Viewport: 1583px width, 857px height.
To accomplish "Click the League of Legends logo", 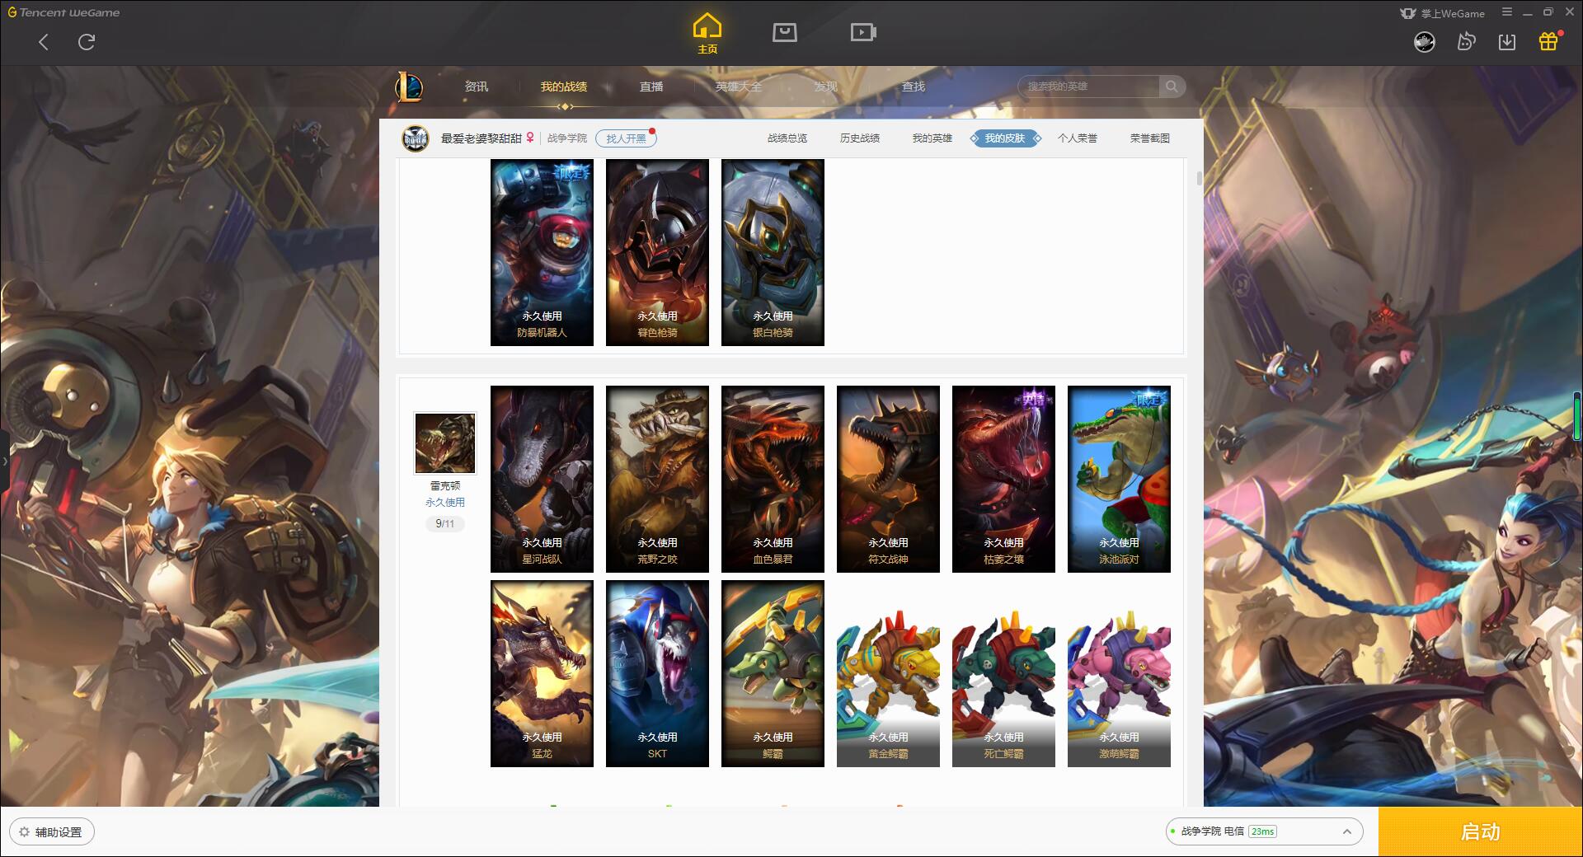I will tap(410, 87).
